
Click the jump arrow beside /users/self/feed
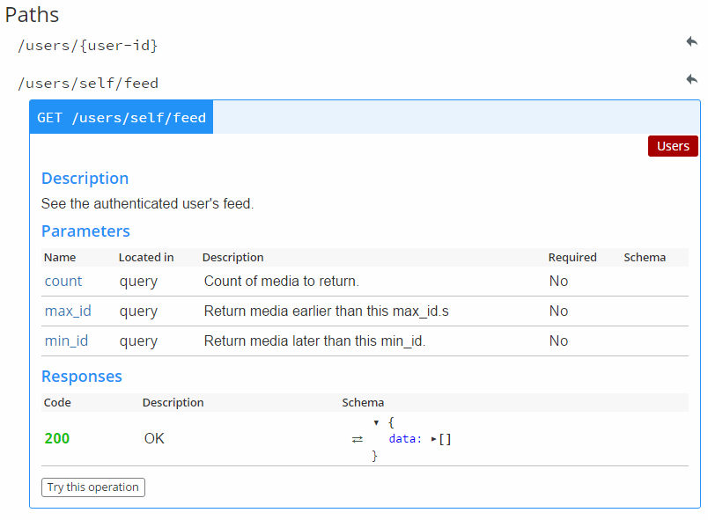tap(692, 79)
